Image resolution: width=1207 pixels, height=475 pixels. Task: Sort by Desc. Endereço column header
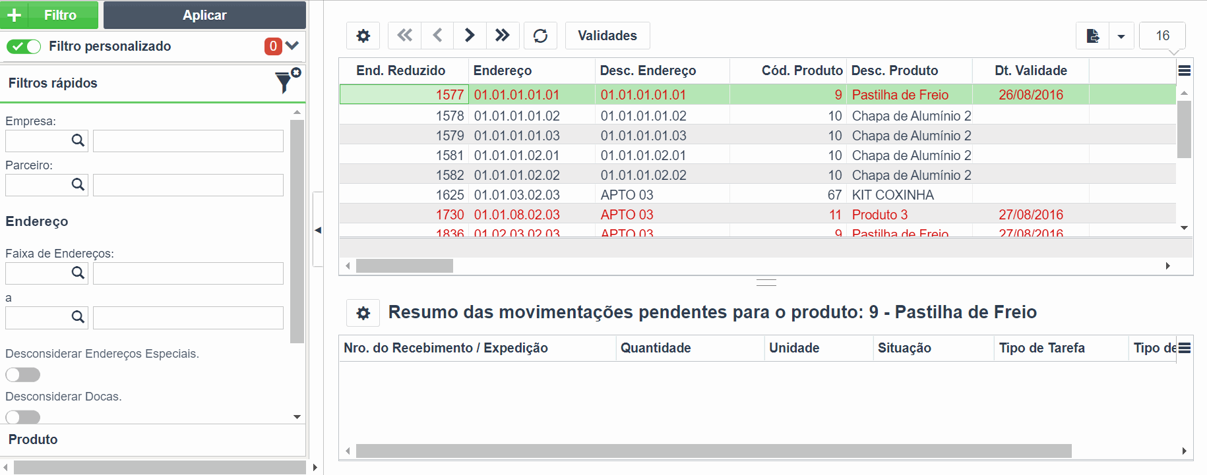coord(662,70)
